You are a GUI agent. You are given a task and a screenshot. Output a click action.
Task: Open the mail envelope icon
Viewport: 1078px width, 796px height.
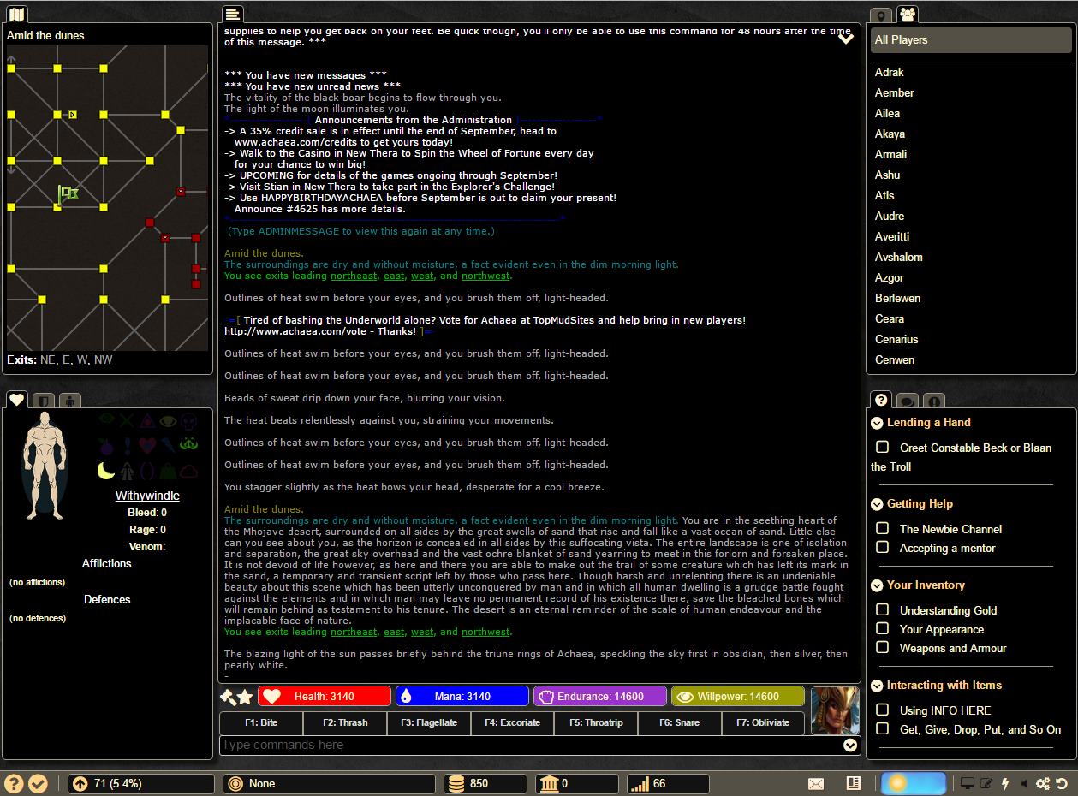816,783
